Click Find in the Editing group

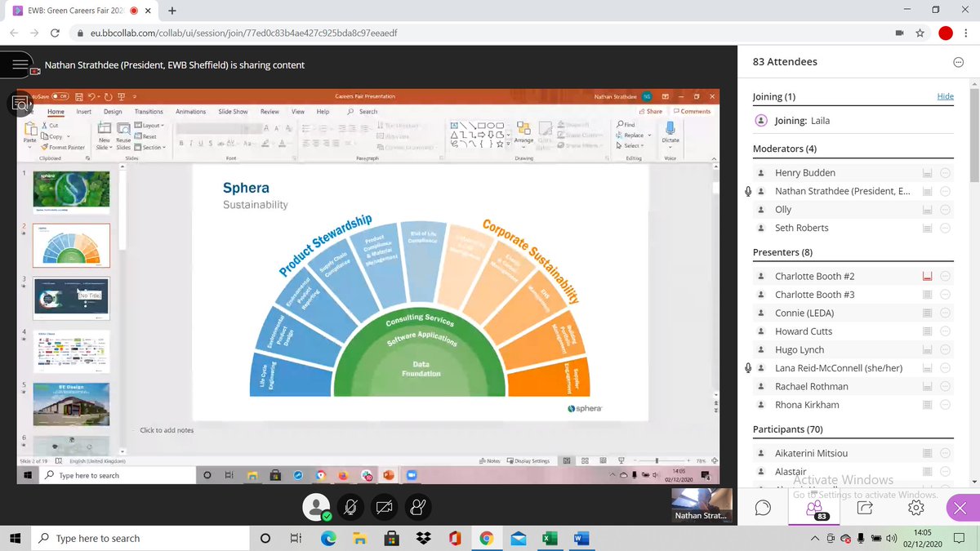pos(626,125)
